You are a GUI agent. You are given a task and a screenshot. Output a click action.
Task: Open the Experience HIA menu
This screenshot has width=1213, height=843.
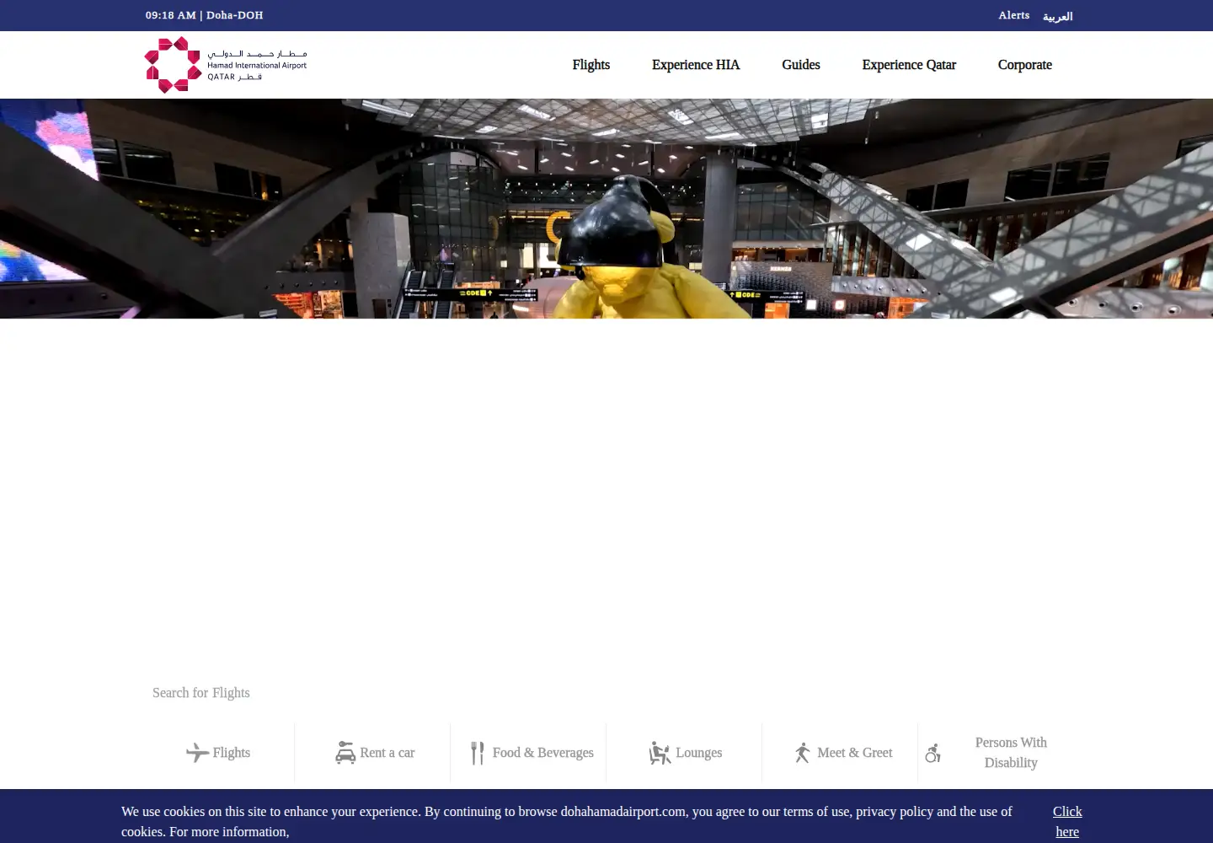696,65
